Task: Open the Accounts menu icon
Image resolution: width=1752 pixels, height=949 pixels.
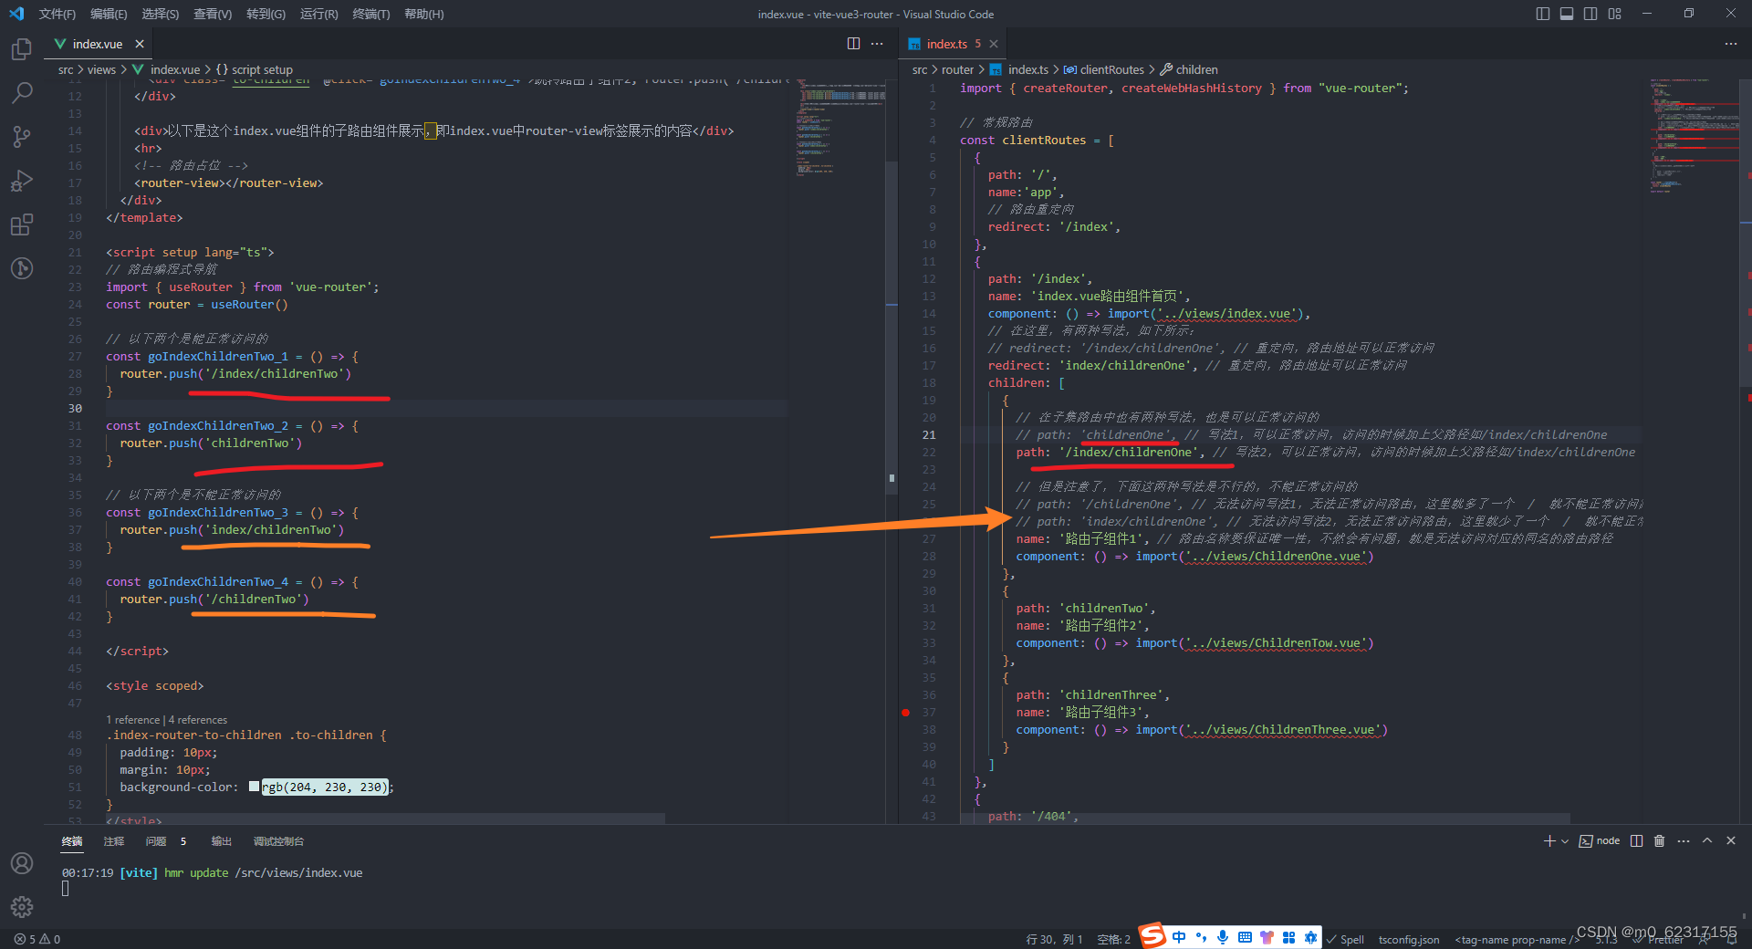Action: 22,863
